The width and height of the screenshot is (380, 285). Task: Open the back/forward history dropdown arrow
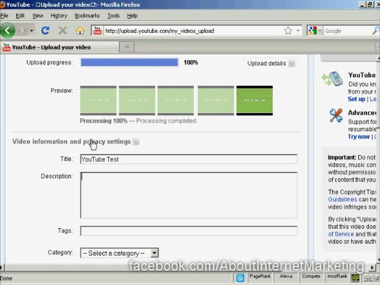[x=32, y=30]
